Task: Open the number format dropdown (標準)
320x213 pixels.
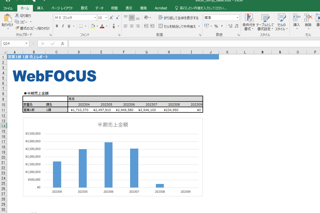Action: pyautogui.click(x=237, y=18)
